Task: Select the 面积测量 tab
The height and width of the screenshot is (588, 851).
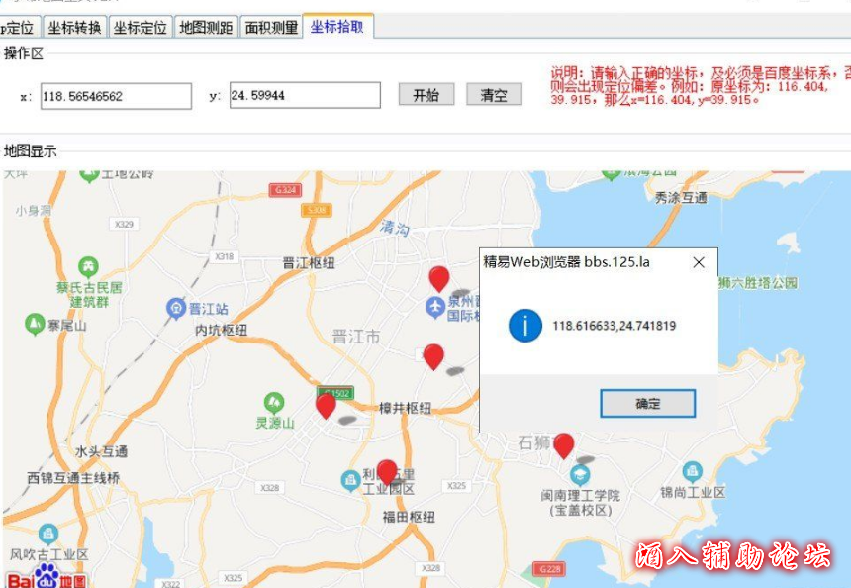Action: 271,28
